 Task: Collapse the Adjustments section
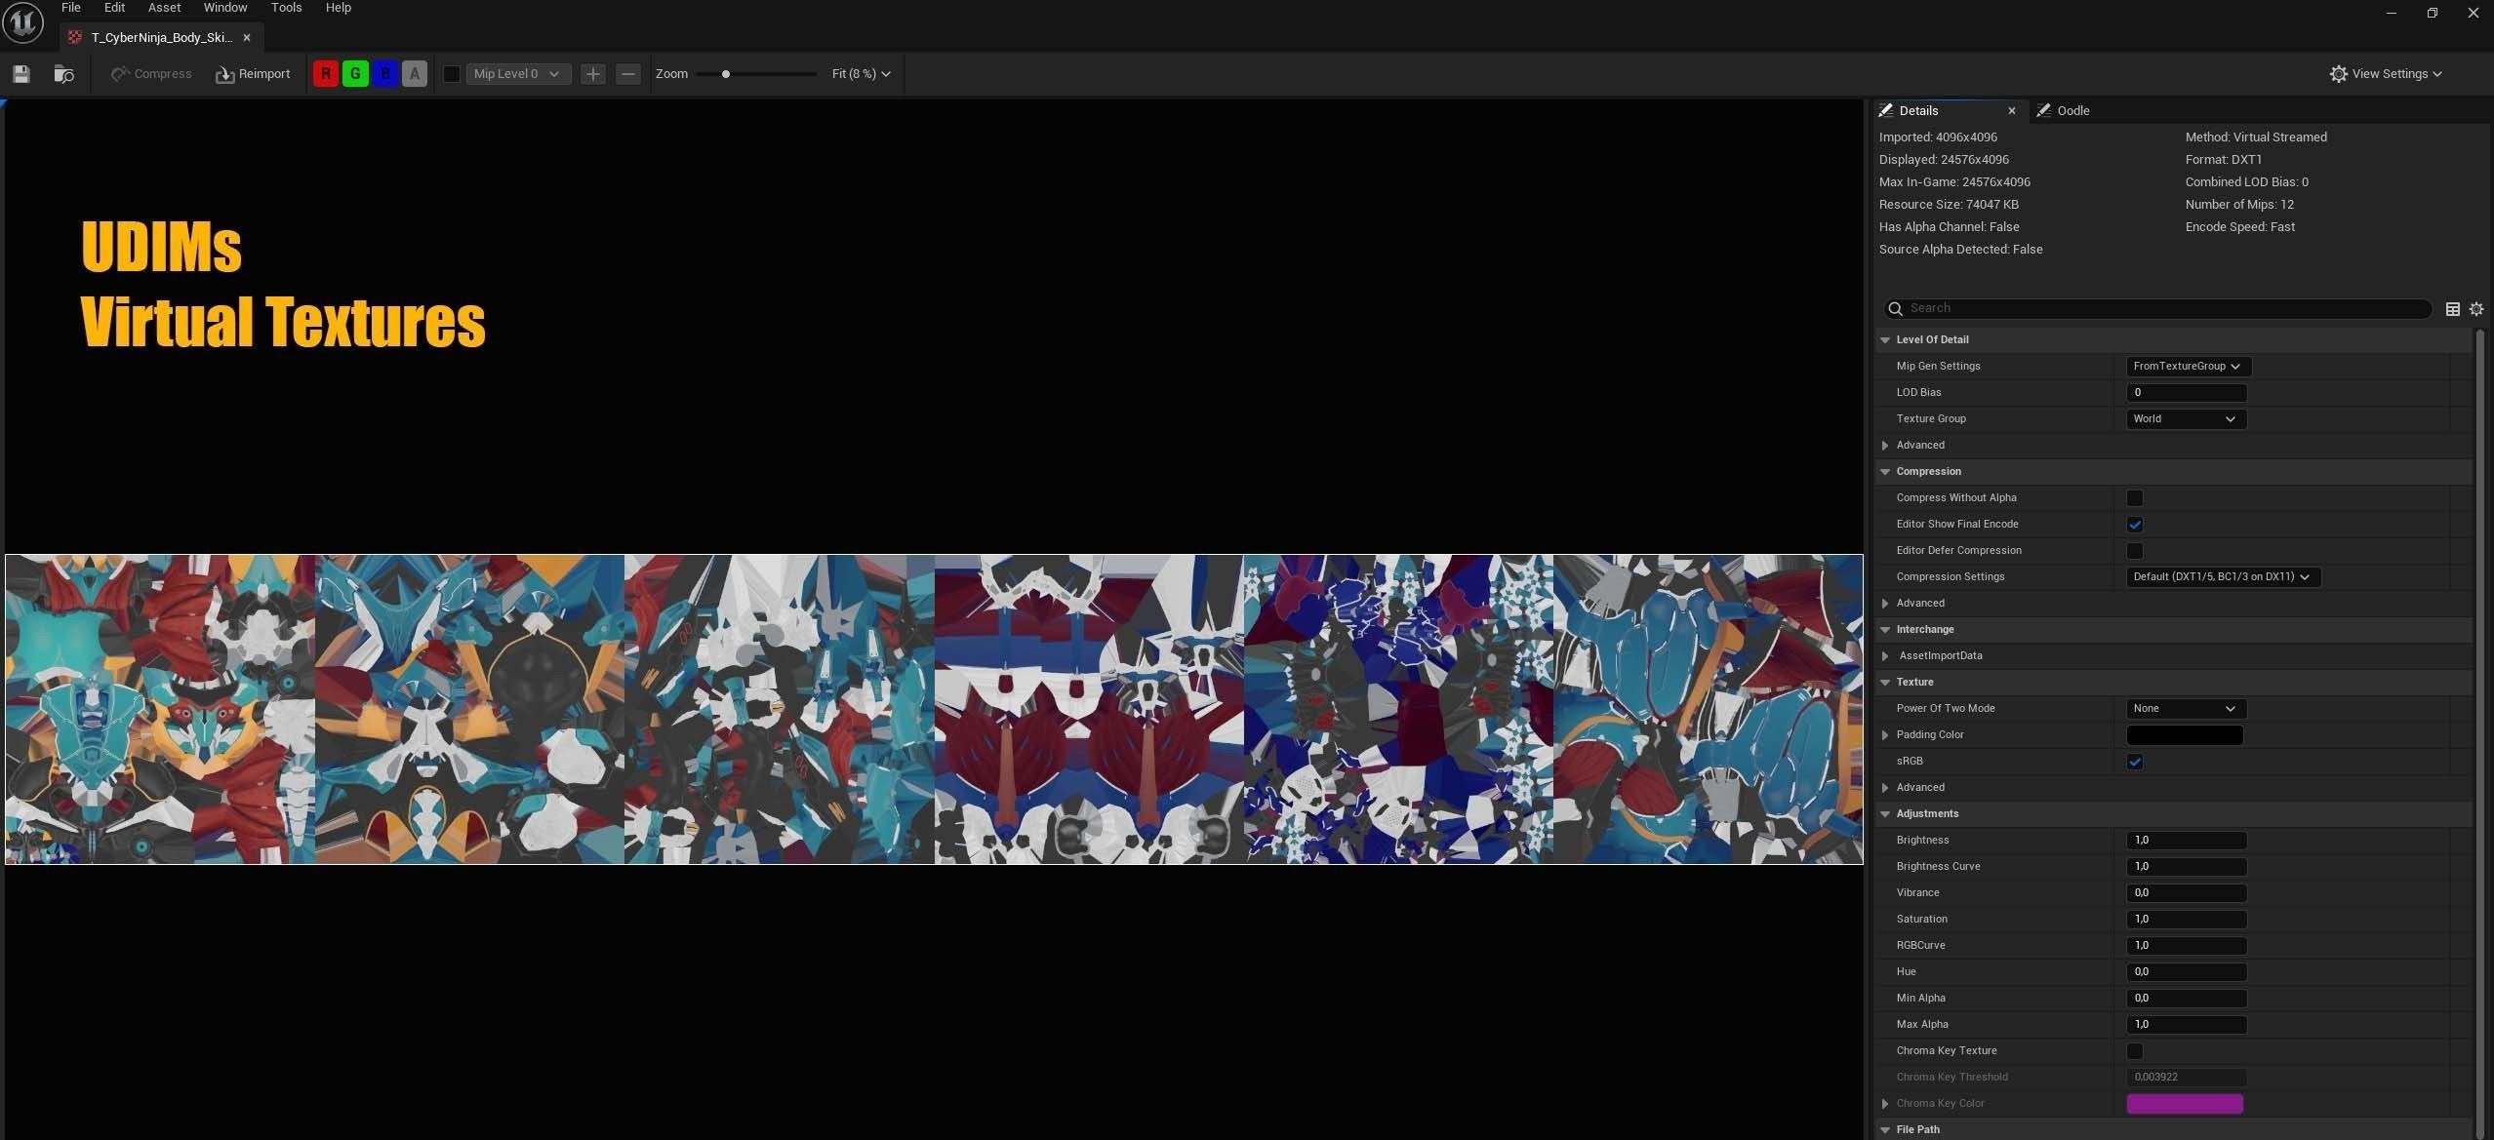coord(1885,814)
